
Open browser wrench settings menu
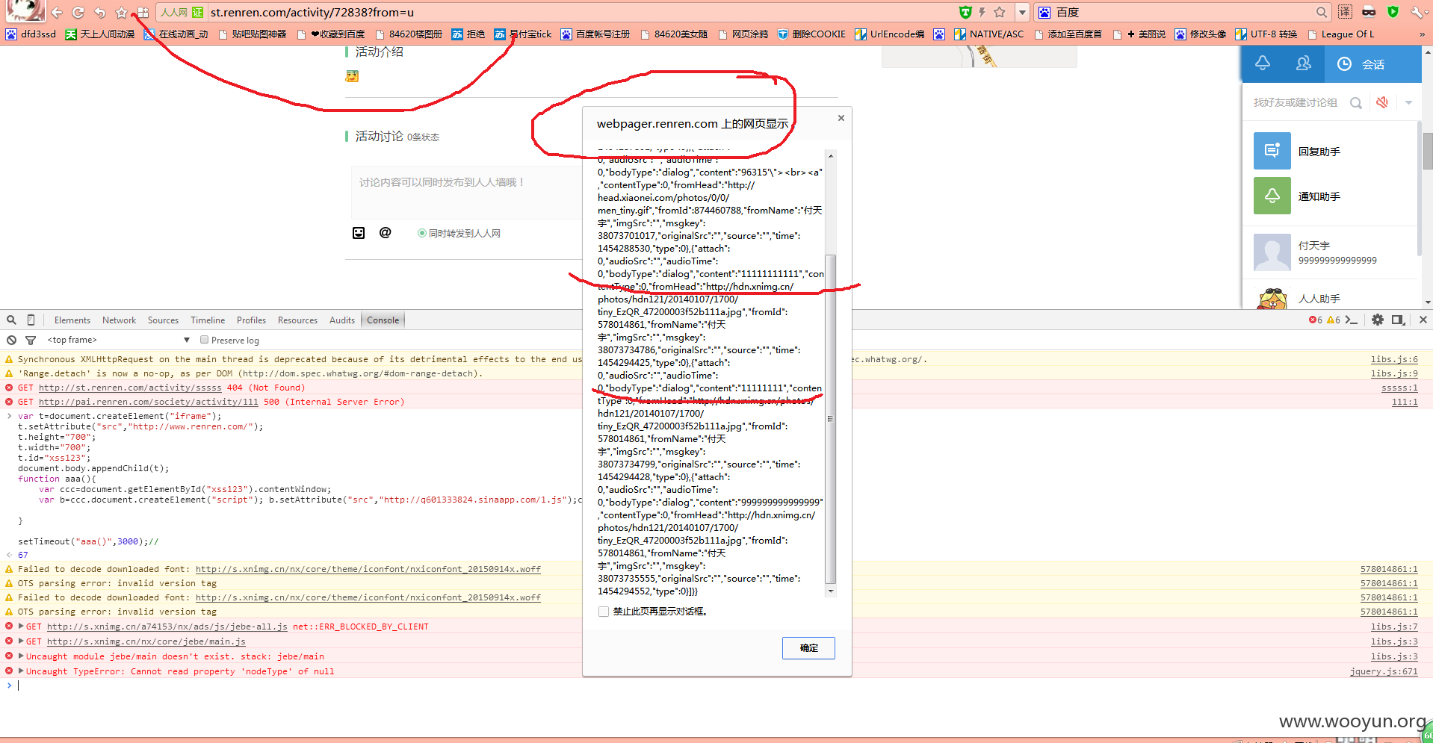point(1417,12)
